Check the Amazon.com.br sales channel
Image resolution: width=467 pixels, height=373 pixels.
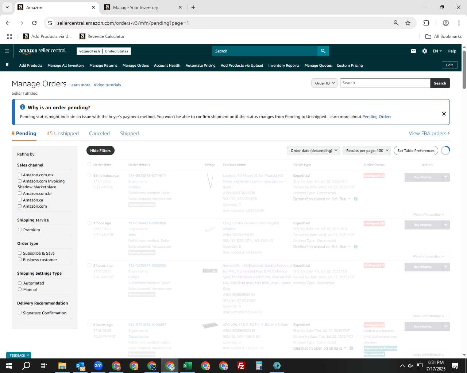click(20, 193)
